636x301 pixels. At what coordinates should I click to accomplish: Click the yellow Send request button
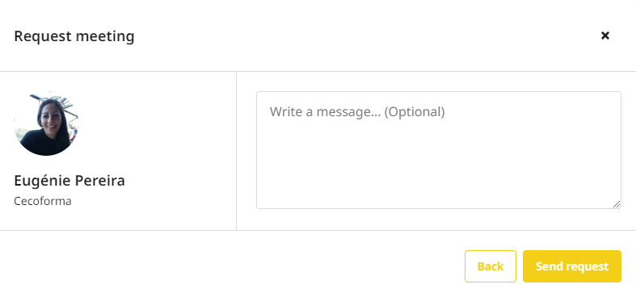point(572,266)
